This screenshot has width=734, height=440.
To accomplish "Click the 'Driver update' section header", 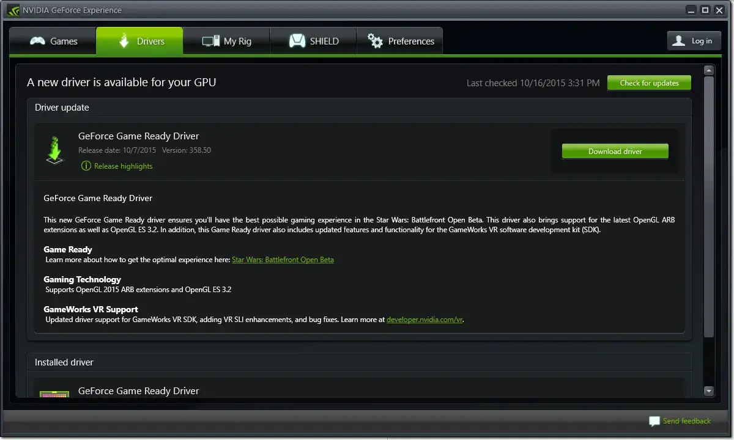I will (x=62, y=108).
